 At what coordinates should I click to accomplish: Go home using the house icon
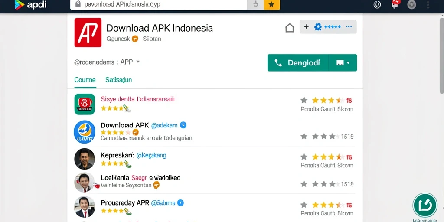pos(289,28)
